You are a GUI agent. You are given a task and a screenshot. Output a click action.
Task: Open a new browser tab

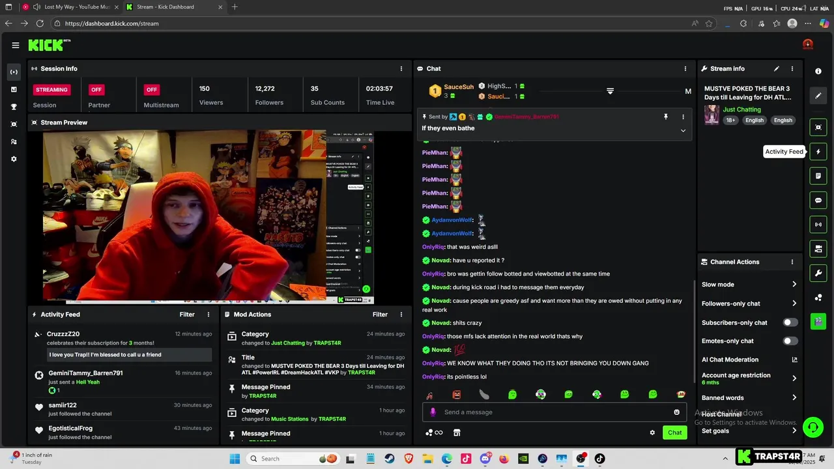point(235,7)
